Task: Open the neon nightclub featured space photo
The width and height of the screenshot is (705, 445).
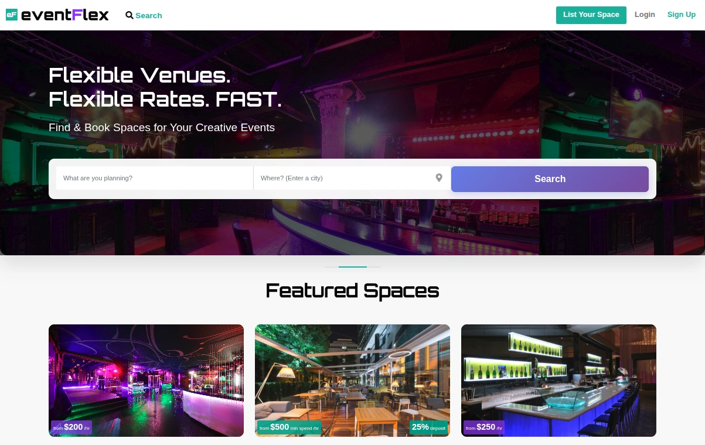Action: tap(146, 381)
